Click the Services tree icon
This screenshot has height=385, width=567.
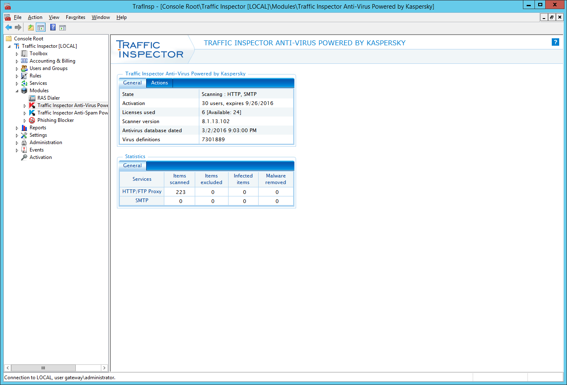[x=24, y=83]
